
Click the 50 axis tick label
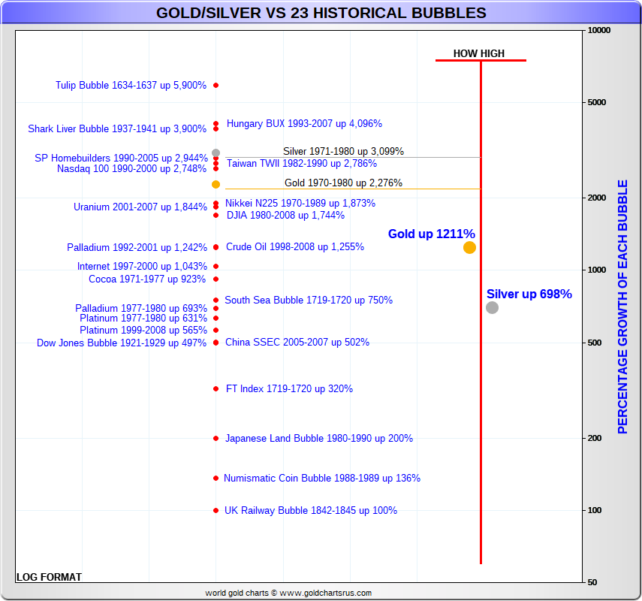click(x=592, y=582)
